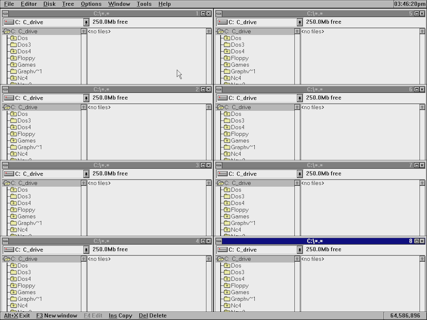Open the drive selector dropdown in window 1

(86, 22)
